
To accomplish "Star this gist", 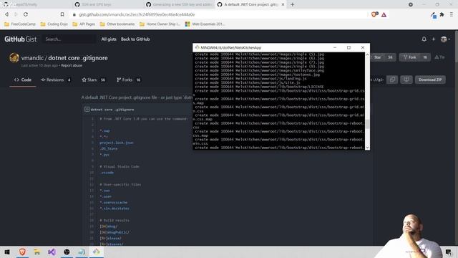I will 377,57.
